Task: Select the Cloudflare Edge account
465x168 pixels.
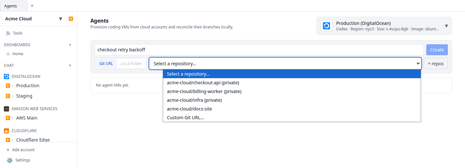Action: tap(33, 140)
